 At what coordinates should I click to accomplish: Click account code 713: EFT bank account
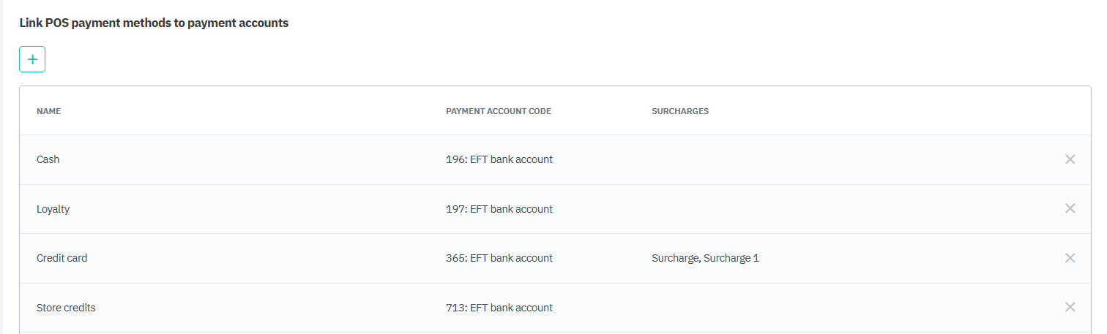499,308
